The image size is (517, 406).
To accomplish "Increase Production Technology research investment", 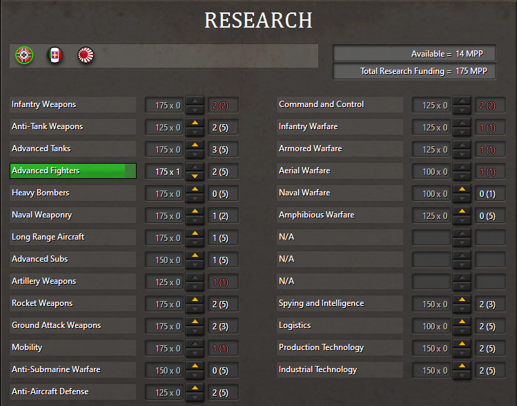I will coord(462,344).
